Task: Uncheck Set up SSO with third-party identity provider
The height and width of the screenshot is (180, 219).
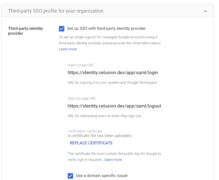Action: (62, 28)
